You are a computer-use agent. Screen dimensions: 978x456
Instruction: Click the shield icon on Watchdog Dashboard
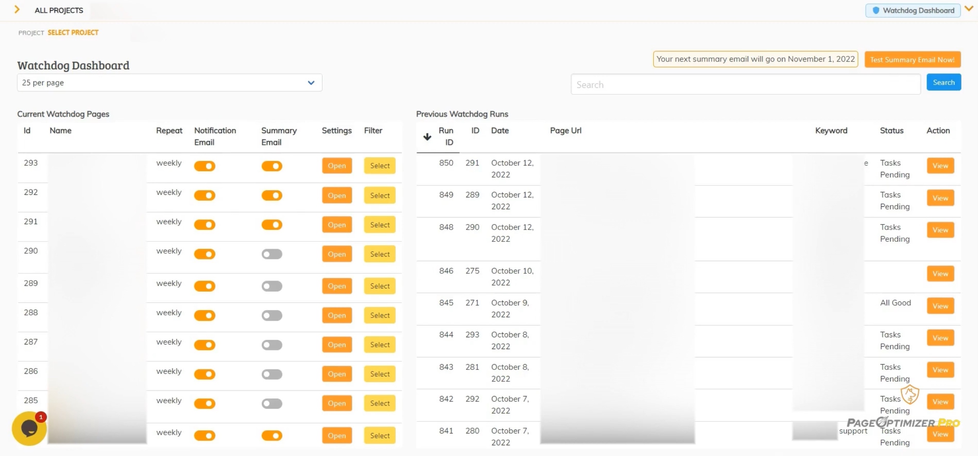coord(876,10)
